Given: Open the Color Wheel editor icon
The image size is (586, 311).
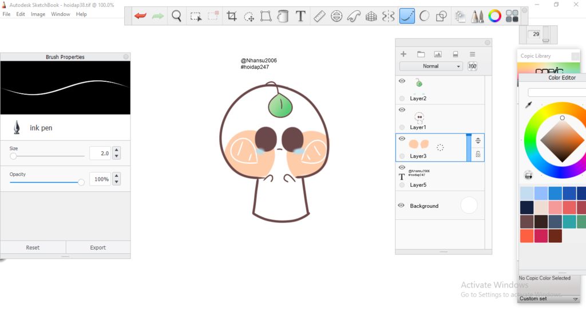Looking at the screenshot, I should 494,16.
